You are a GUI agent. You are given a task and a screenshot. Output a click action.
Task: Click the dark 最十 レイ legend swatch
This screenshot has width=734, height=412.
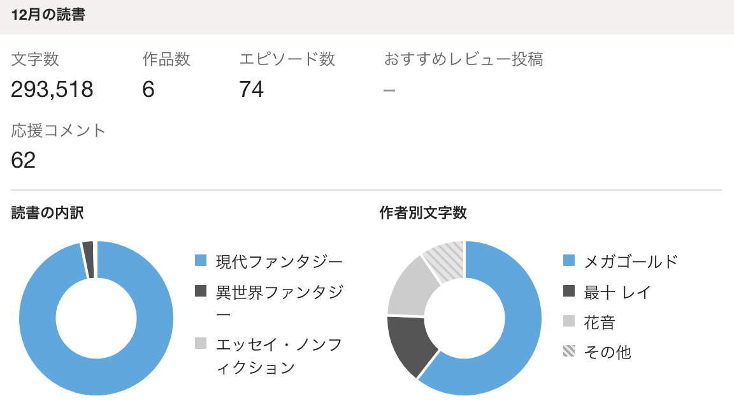coord(569,291)
